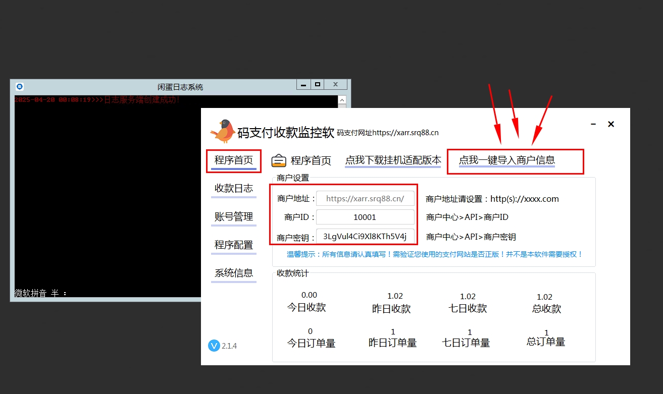
Task: Click the 闲蛋日志系统 window app icon
Action: click(x=20, y=87)
